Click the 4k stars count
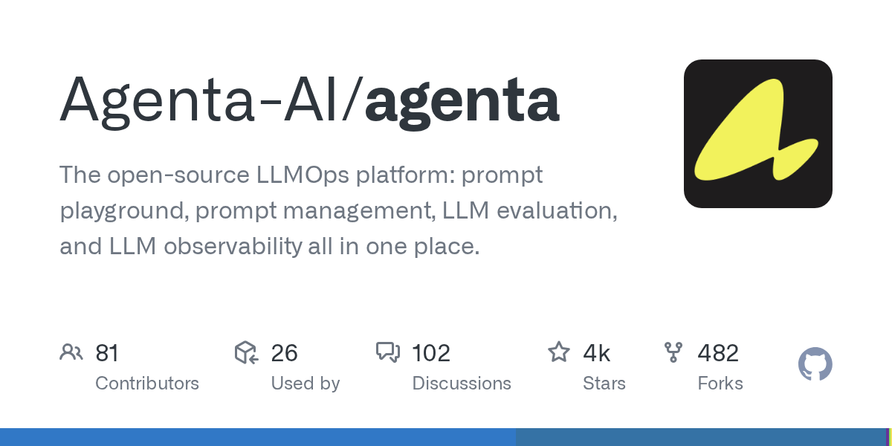 (597, 352)
